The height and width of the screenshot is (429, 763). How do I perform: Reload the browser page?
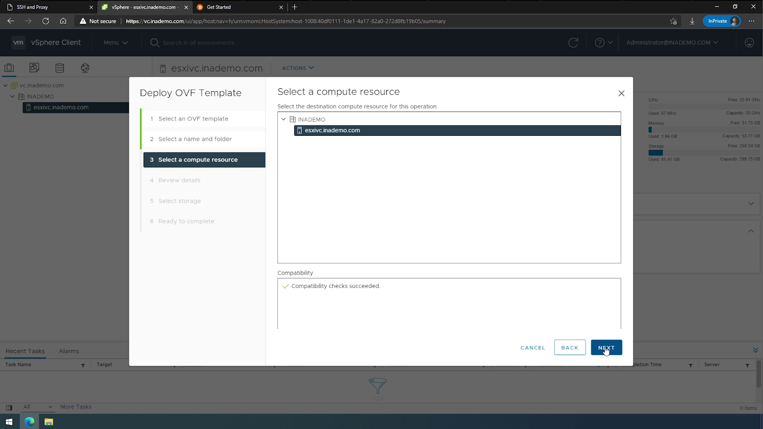pyautogui.click(x=46, y=21)
